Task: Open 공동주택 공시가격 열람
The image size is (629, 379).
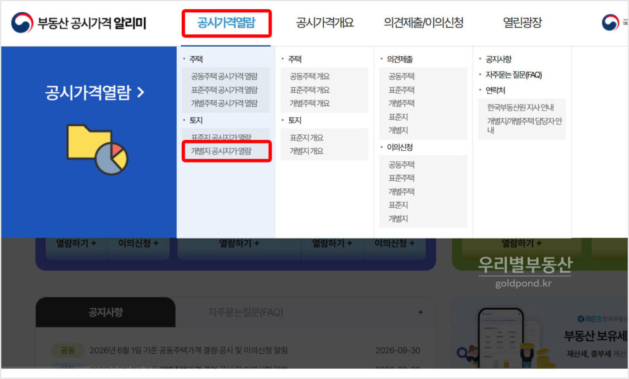Action: click(224, 76)
